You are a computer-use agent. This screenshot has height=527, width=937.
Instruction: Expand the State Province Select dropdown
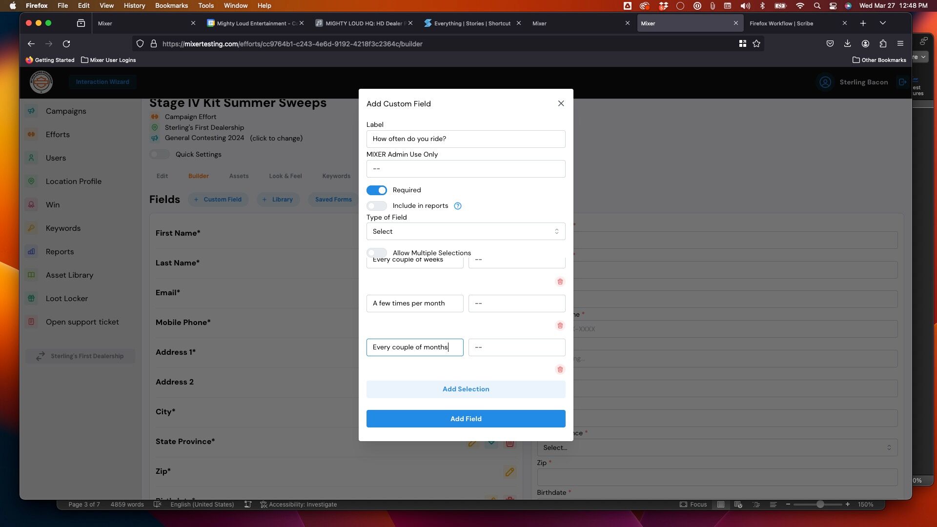click(x=717, y=447)
